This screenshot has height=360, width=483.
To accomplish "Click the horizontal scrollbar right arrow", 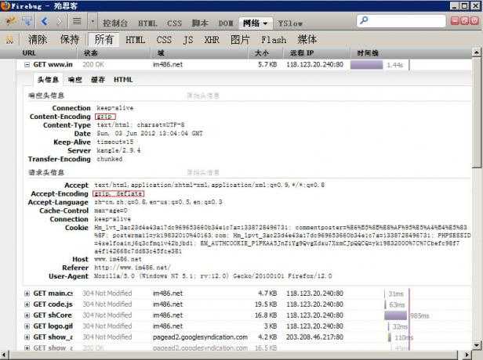I will 467,355.
